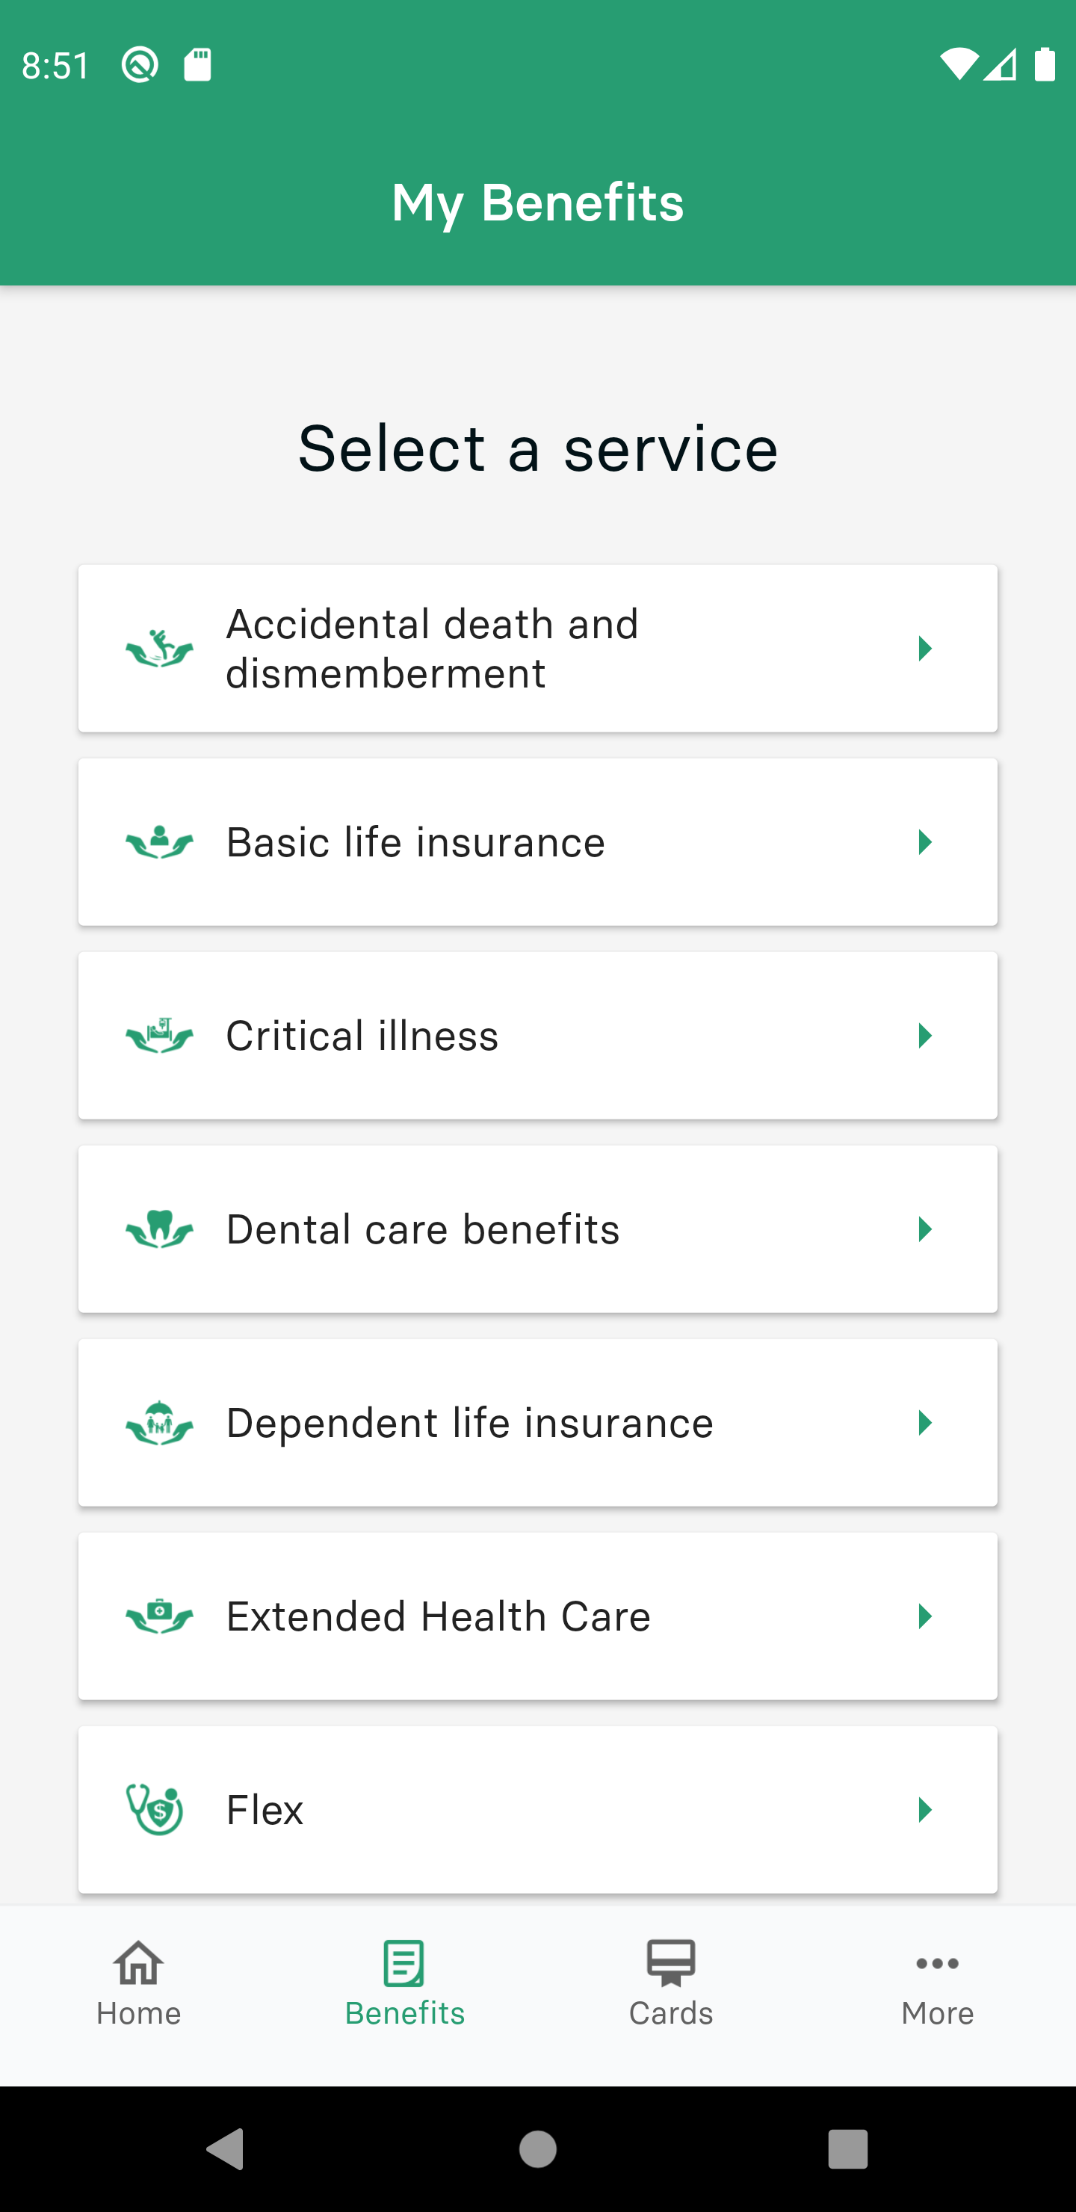Screen dimensions: 1076x2212
Task: Tap the Dependent life insurance family icon
Action: [160, 1423]
